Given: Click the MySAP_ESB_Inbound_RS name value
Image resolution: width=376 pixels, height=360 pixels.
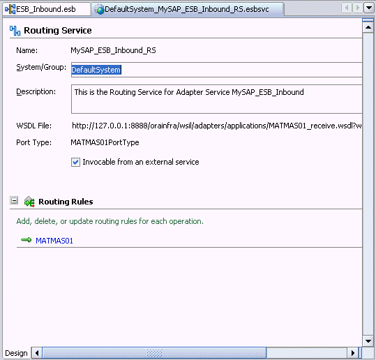Looking at the screenshot, I should [113, 50].
